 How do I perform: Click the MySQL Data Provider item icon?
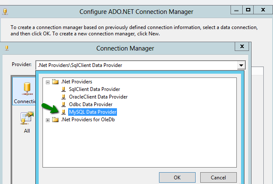[x=64, y=112]
